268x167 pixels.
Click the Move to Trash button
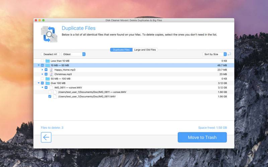coord(202,137)
